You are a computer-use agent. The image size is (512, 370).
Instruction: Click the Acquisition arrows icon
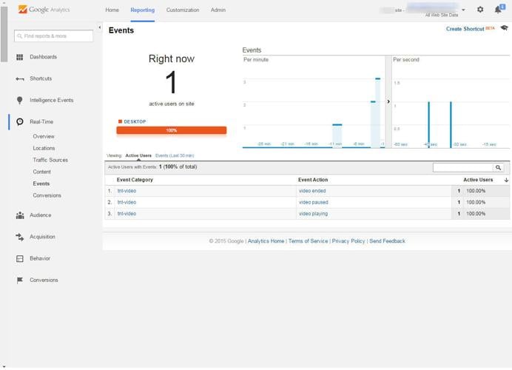(x=20, y=237)
